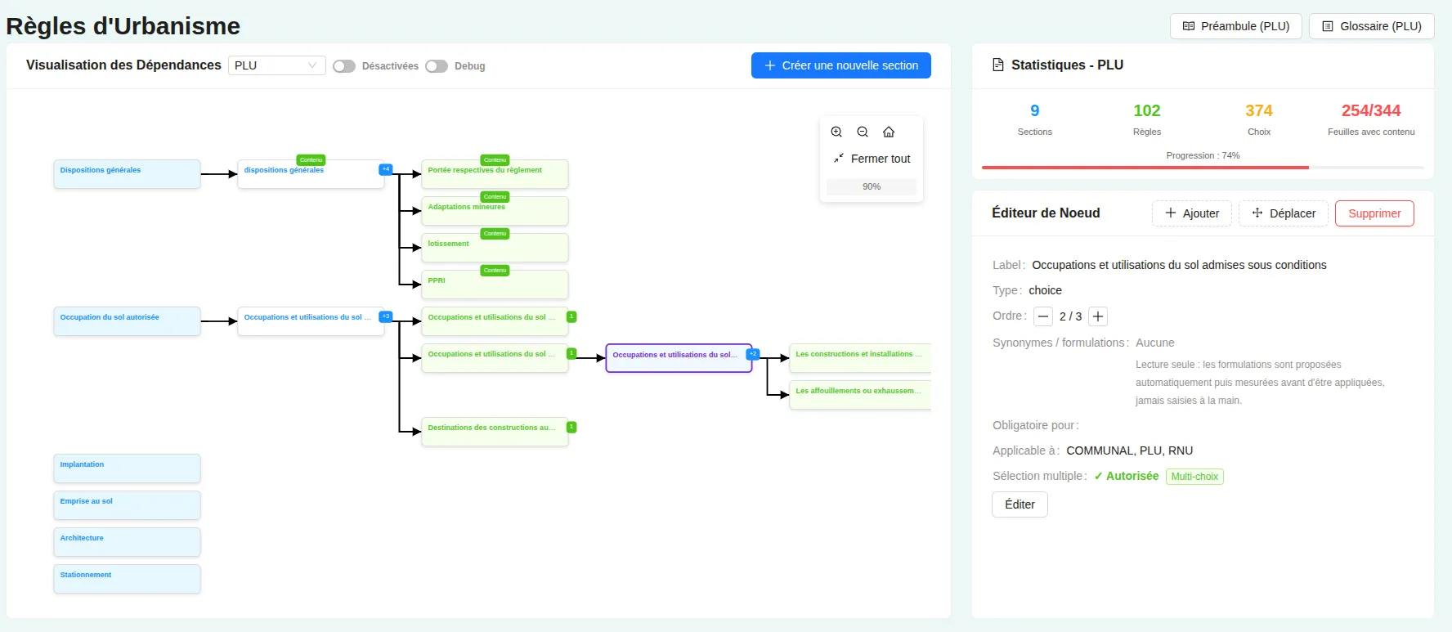The image size is (1452, 632).
Task: Open Préambule (PLU)
Action: point(1235,26)
